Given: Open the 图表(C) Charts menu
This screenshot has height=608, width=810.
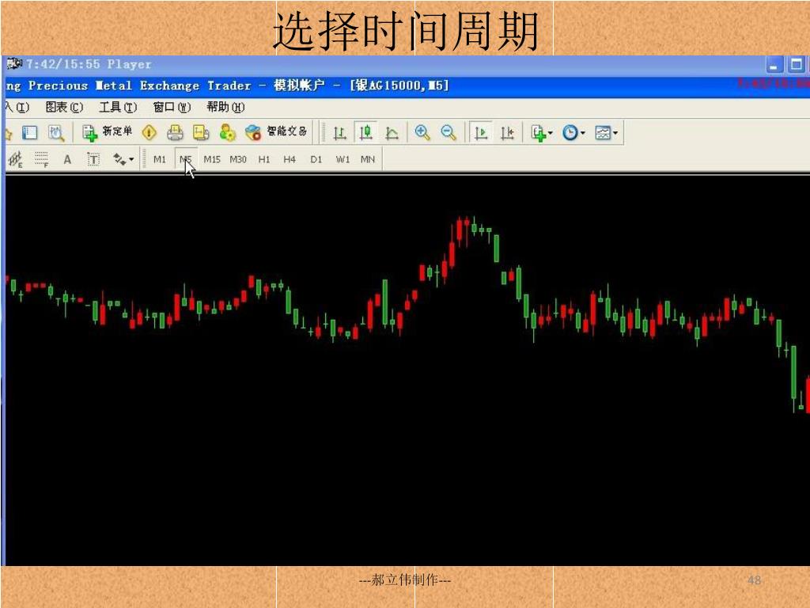Looking at the screenshot, I should (64, 107).
